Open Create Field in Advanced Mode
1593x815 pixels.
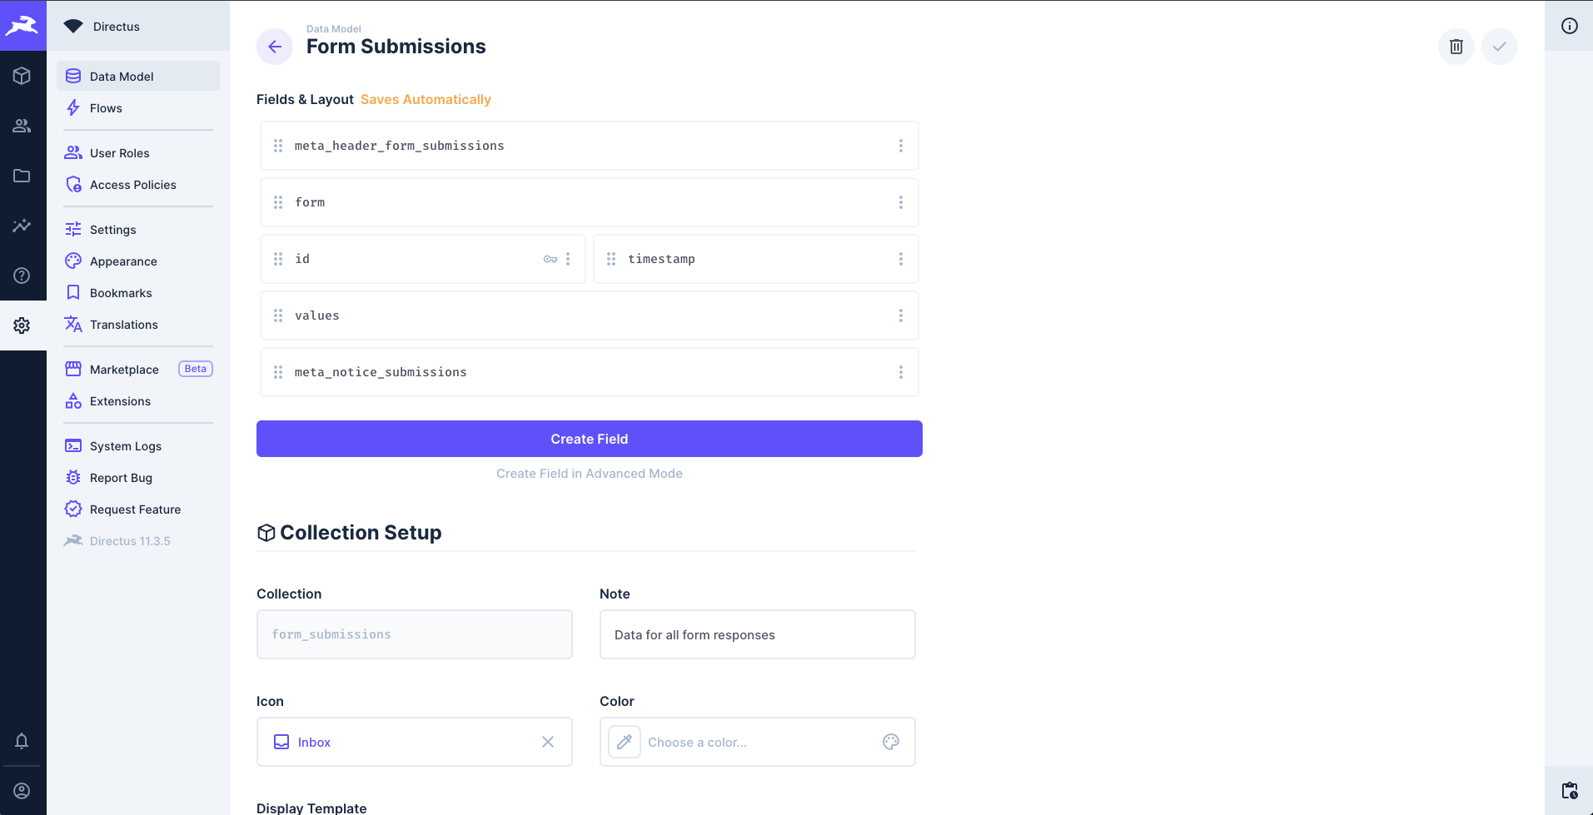pos(589,473)
